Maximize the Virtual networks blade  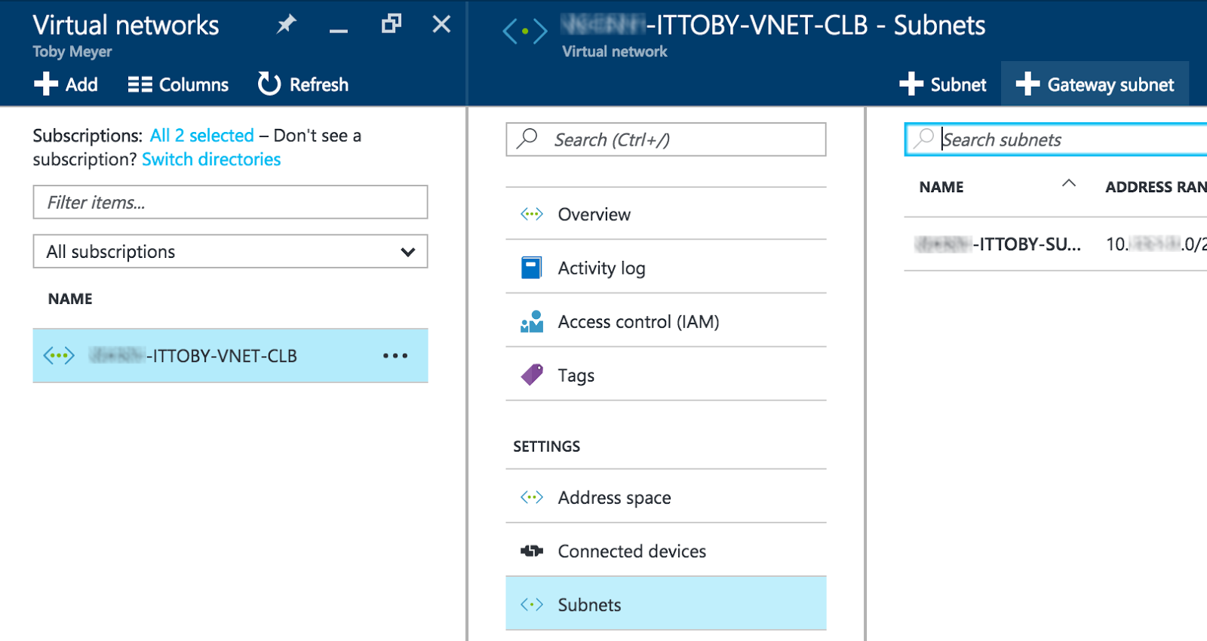pyautogui.click(x=391, y=24)
